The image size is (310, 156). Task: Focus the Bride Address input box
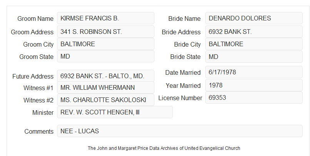(x=254, y=32)
